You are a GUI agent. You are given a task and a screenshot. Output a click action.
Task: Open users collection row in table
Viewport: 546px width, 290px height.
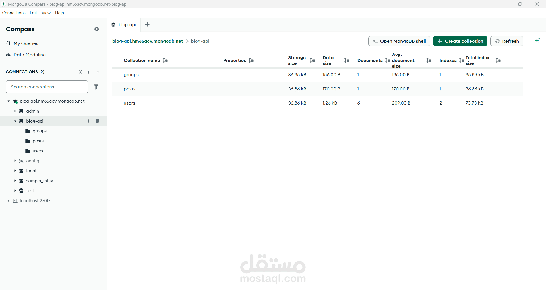pyautogui.click(x=318, y=103)
